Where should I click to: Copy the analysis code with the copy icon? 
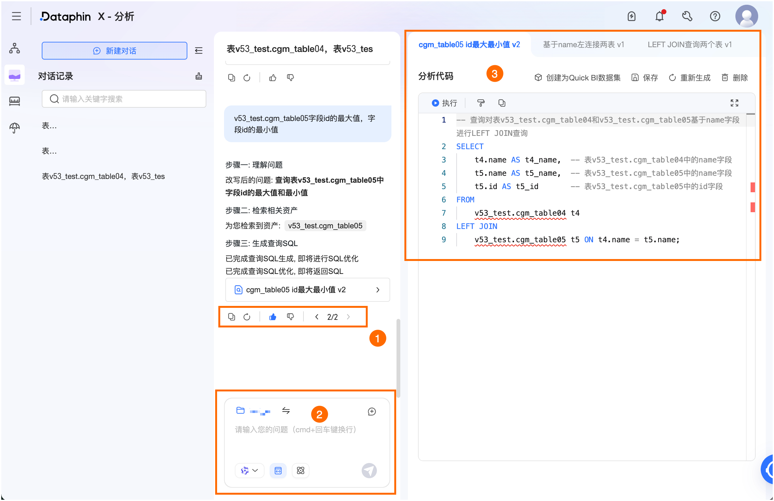coord(501,103)
